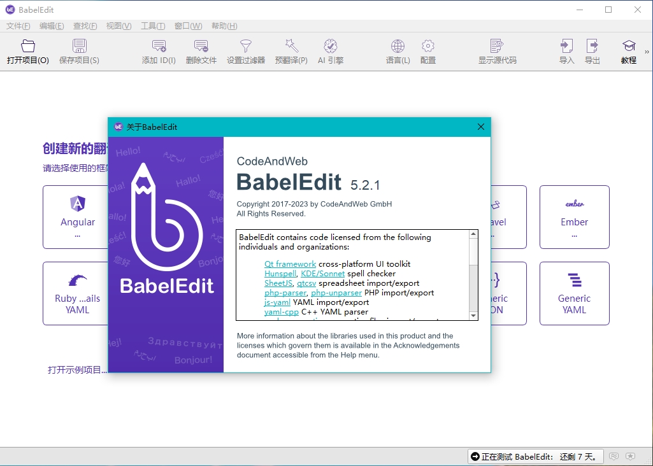Open the yaml-cpp hyperlink
653x466 pixels.
click(281, 312)
